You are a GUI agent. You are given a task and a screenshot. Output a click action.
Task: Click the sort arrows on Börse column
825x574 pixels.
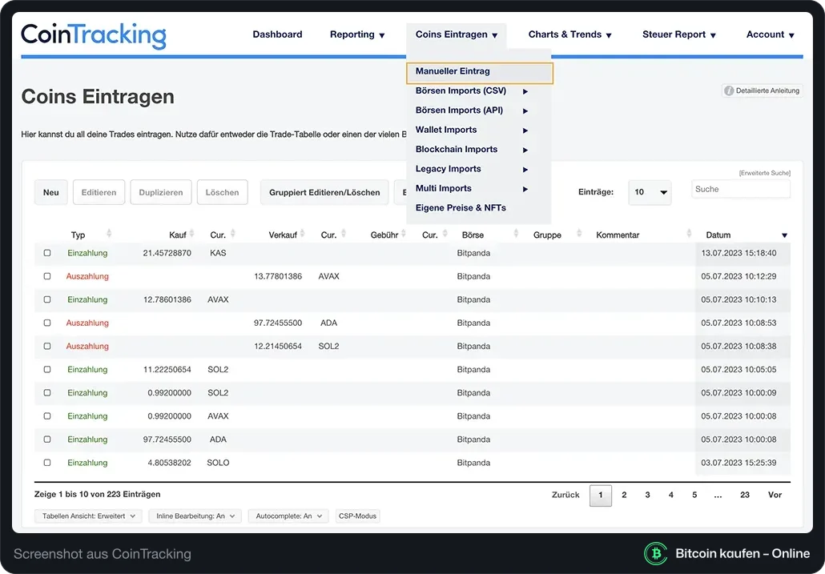[x=516, y=234]
